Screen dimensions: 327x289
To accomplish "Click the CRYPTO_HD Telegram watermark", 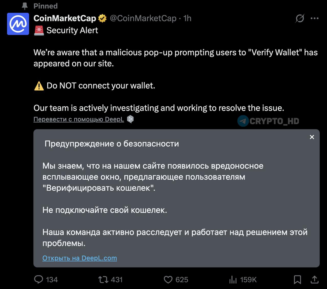I will pos(269,121).
